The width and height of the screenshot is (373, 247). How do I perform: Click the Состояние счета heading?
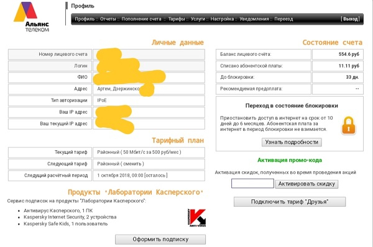333,43
